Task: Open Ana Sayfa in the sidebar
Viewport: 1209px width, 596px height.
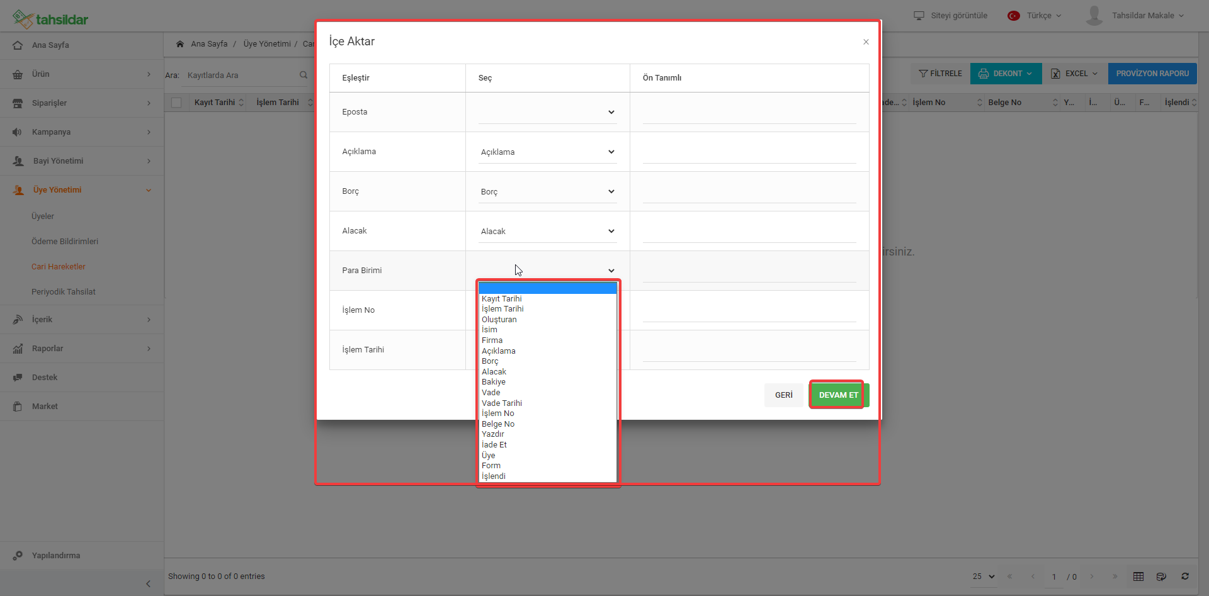Action: tap(82, 45)
